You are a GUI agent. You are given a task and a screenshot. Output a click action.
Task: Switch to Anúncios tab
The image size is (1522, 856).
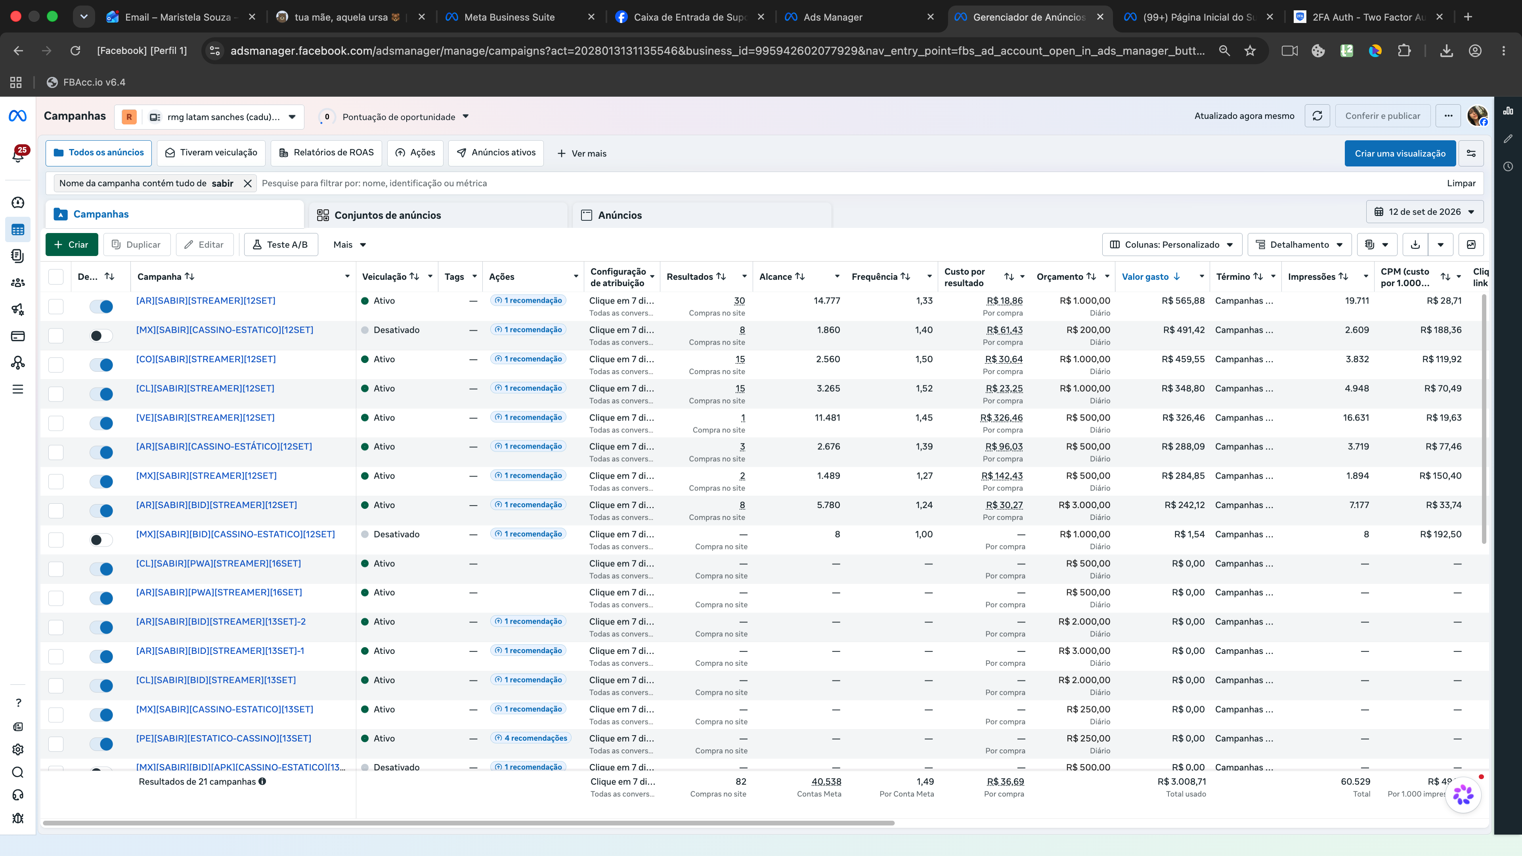click(x=702, y=215)
